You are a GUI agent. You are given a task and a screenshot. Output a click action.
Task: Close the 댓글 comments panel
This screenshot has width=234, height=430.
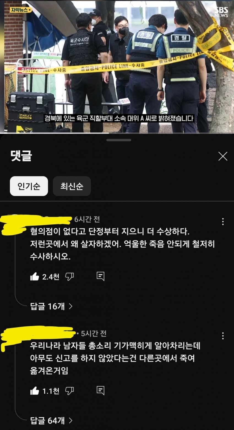[x=223, y=156]
